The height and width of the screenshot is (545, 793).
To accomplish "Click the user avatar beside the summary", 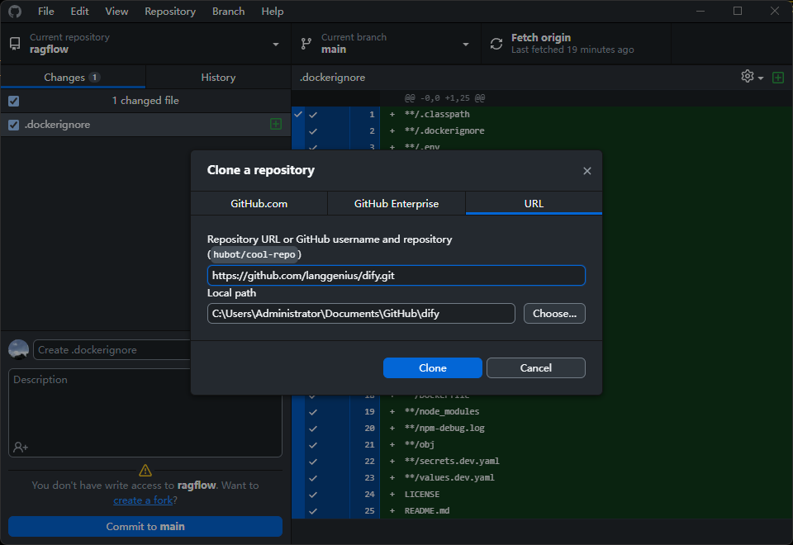I will click(x=19, y=349).
